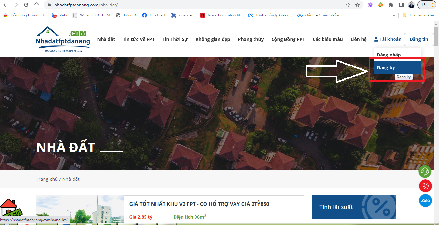The image size is (439, 225).
Task: Open the Trình quản lý kinh doanh bookmark
Action: [x=270, y=15]
